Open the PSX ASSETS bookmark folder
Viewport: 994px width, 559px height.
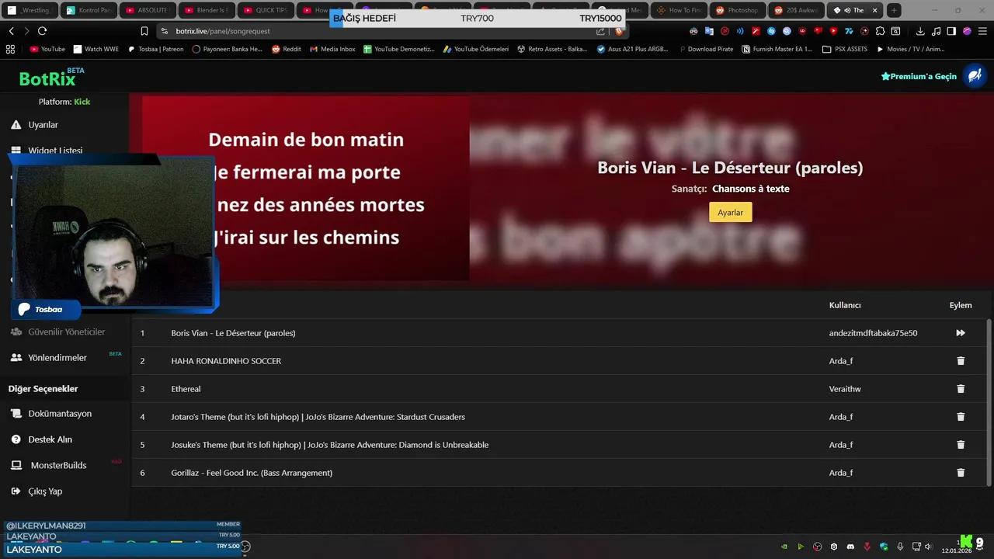pyautogui.click(x=845, y=49)
